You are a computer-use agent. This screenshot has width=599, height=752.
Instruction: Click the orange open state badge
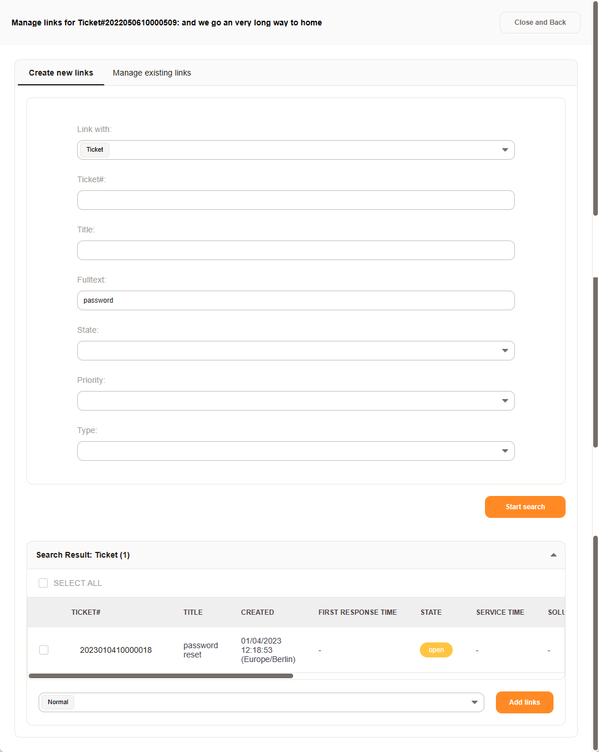(436, 649)
